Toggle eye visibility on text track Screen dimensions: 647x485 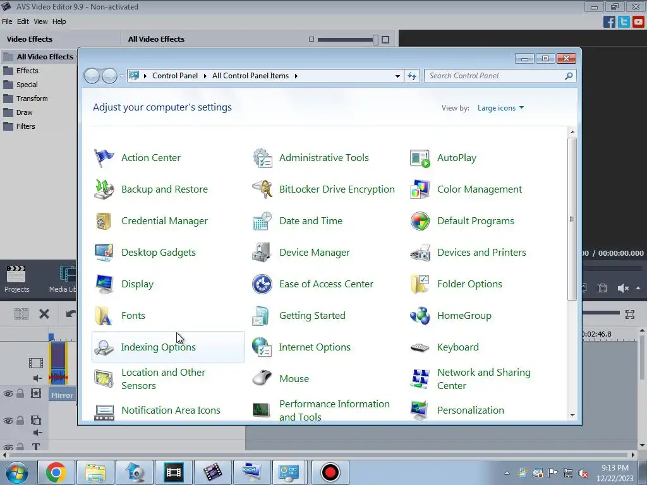coord(8,446)
